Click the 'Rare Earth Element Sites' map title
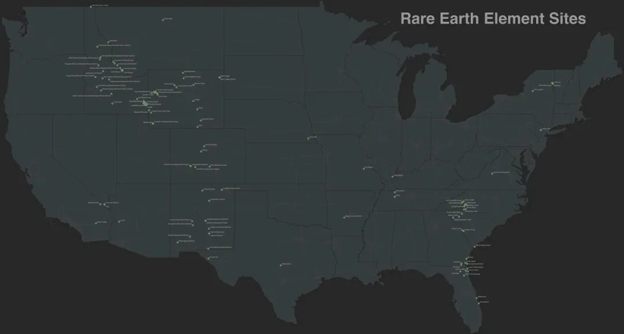 [493, 18]
